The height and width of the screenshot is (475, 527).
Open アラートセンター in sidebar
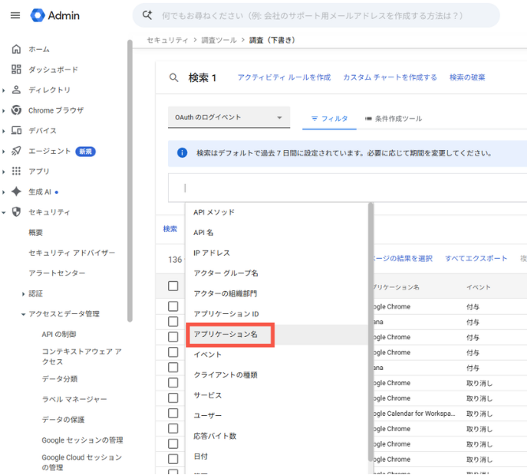57,273
